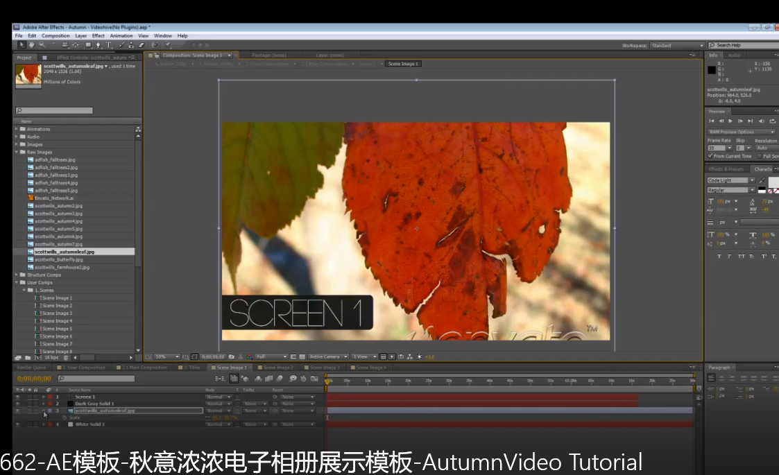Open the 1 View layout dropdown
The image size is (779, 475).
click(x=365, y=356)
